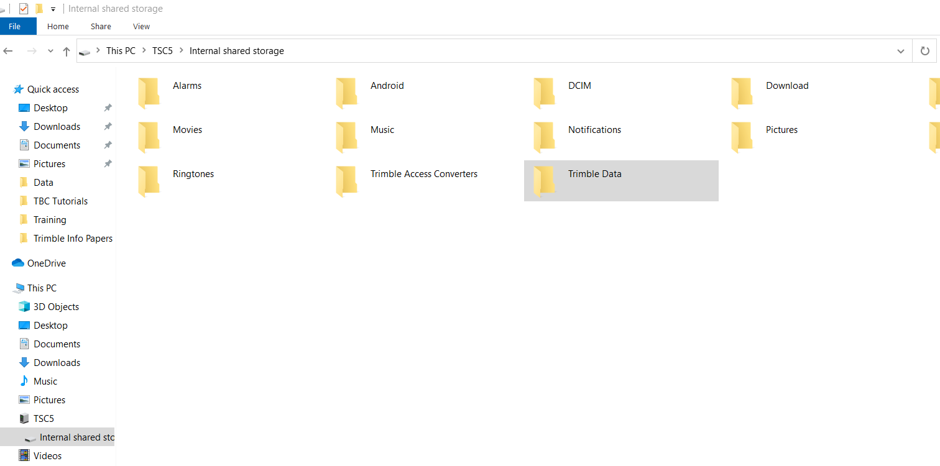Open the File menu tab
The width and height of the screenshot is (940, 466).
click(14, 27)
